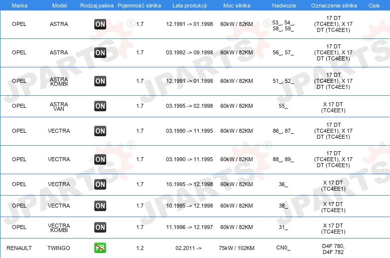The height and width of the screenshot is (258, 390).
Task: Click the 1.7 capacity cell in the Astra Van row
Action: pos(140,106)
